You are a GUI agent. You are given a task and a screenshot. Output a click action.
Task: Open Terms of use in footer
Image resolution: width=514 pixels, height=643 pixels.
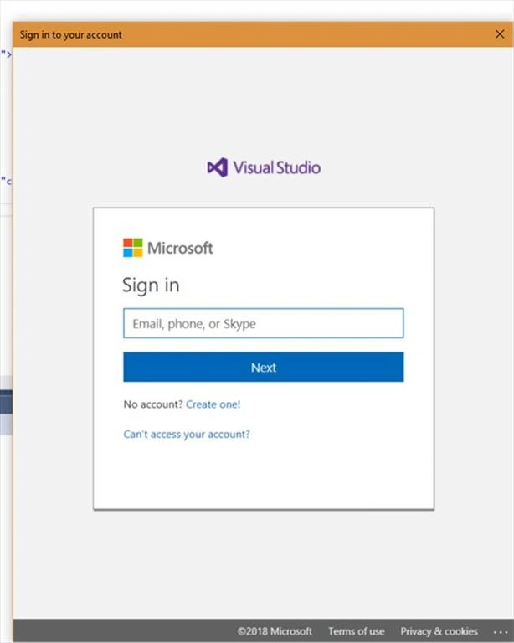[356, 631]
